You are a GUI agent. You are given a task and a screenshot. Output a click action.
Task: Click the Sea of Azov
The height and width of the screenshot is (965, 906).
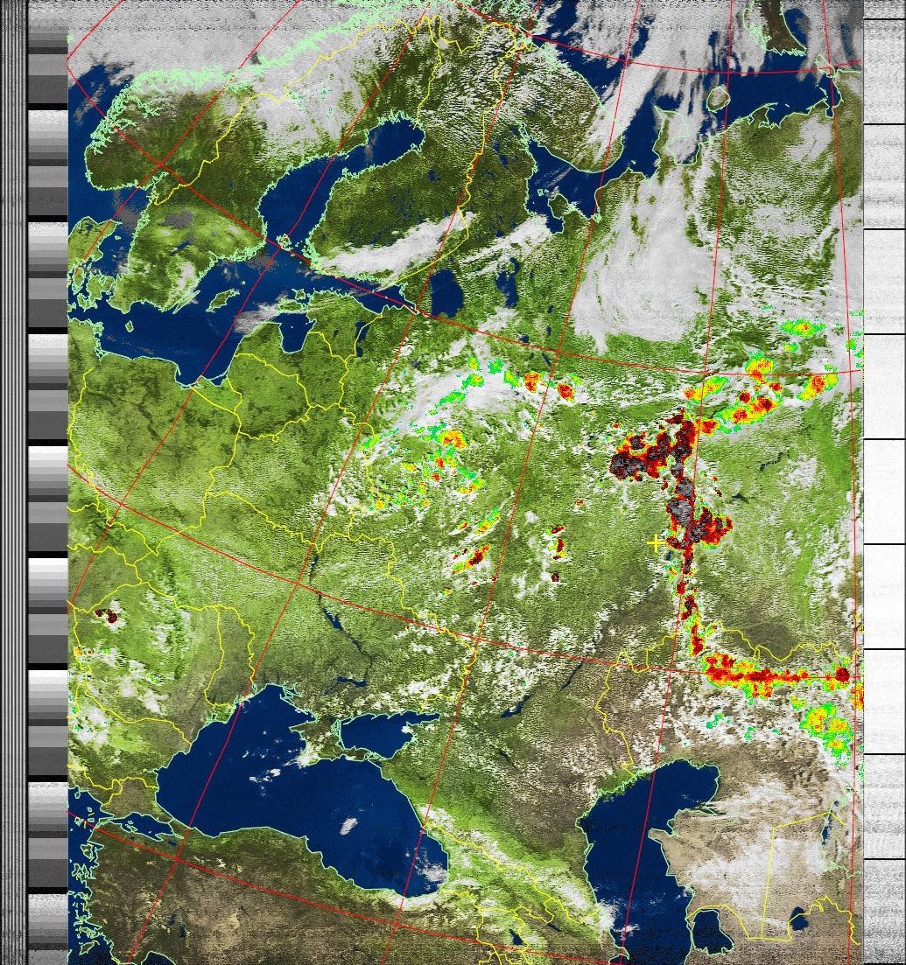376,731
